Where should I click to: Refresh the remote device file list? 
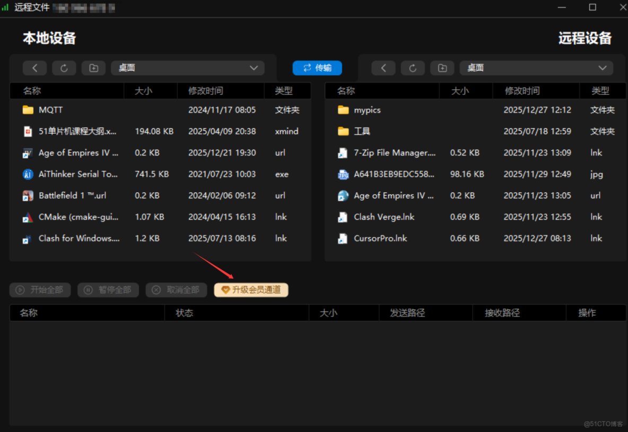(x=413, y=68)
